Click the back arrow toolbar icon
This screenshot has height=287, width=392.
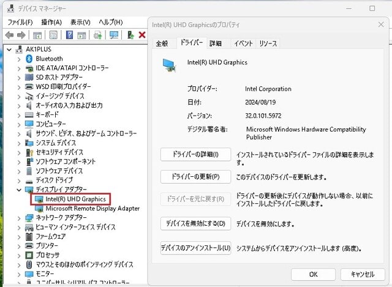[x=9, y=35]
